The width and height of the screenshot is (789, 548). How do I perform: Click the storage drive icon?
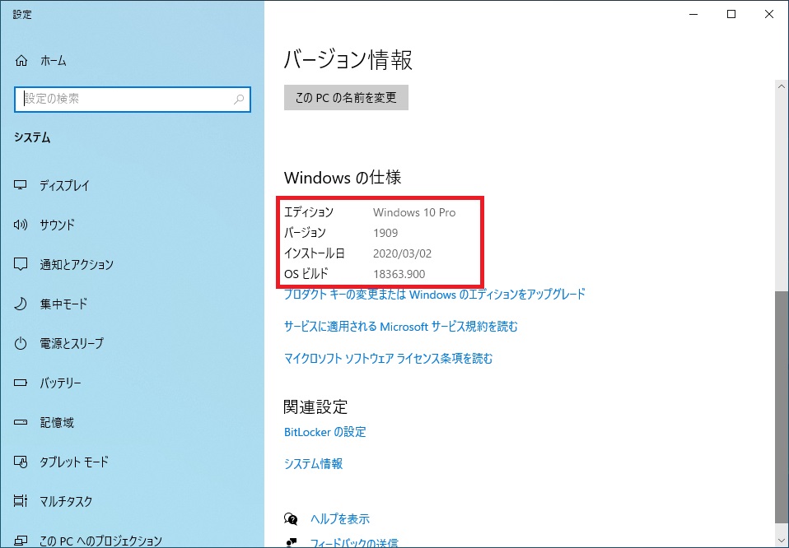point(21,422)
